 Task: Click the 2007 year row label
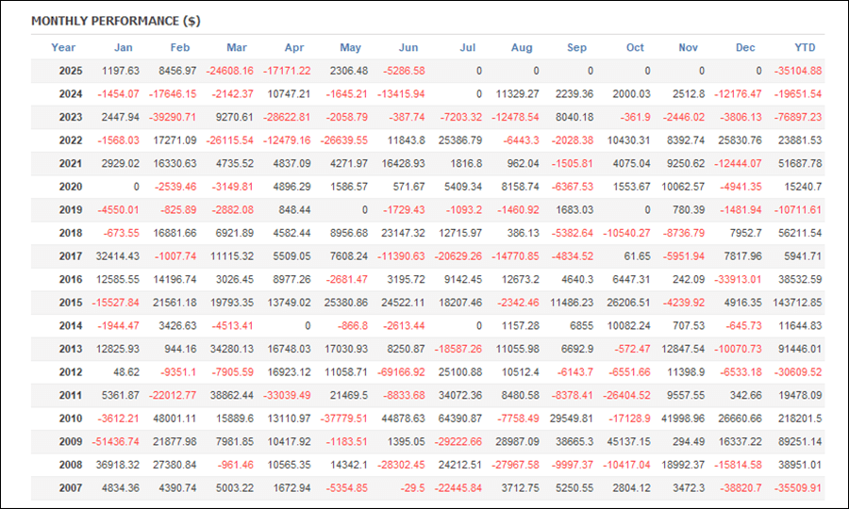pos(71,488)
